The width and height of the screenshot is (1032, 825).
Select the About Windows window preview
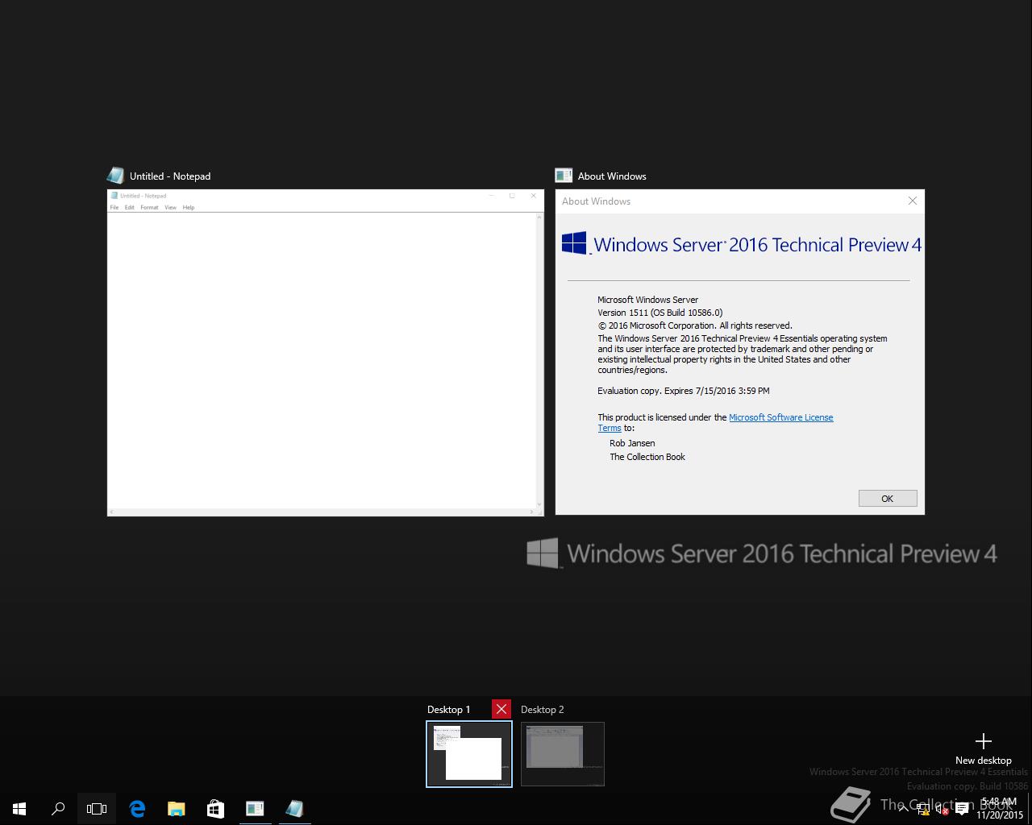pyautogui.click(x=740, y=352)
